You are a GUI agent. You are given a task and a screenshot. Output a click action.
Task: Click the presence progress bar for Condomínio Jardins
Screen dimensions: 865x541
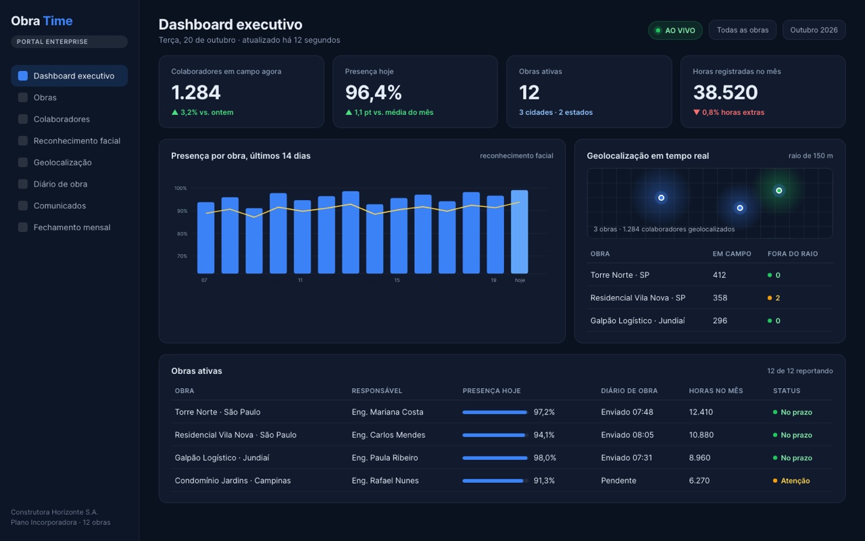(x=495, y=481)
